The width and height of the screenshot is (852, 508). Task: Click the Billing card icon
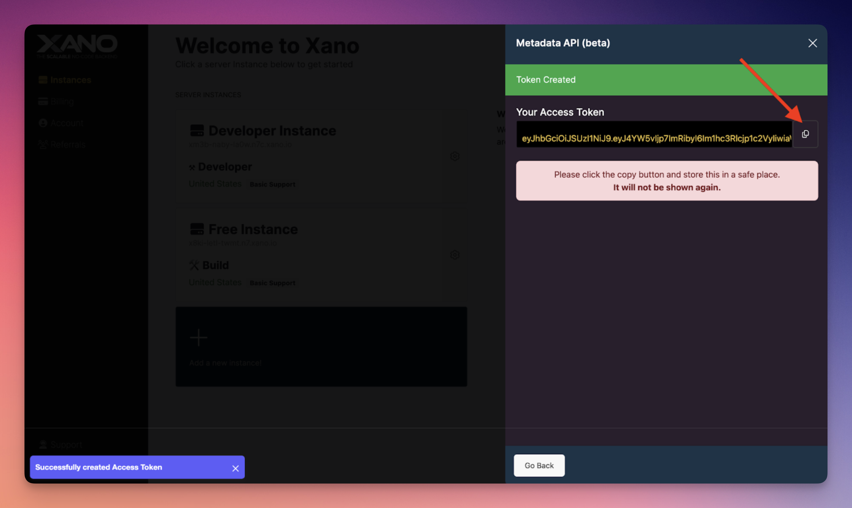(x=43, y=102)
